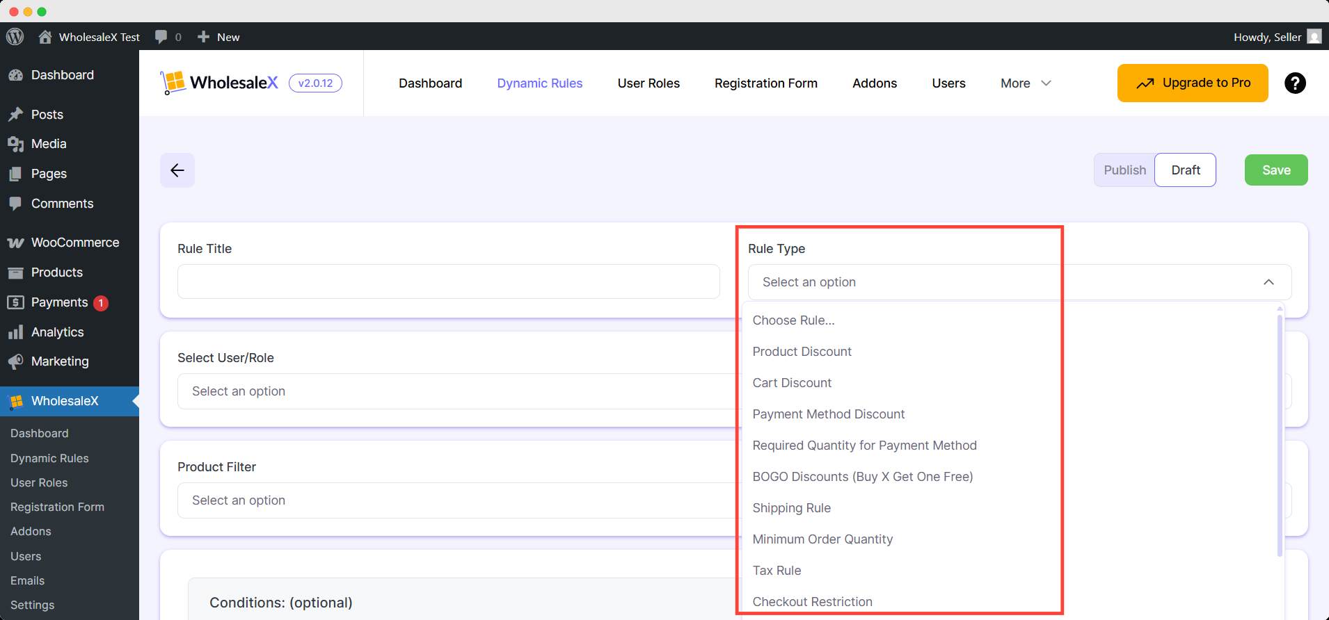Image resolution: width=1329 pixels, height=620 pixels.
Task: Open the comments bubble in admin bar
Action: [168, 37]
